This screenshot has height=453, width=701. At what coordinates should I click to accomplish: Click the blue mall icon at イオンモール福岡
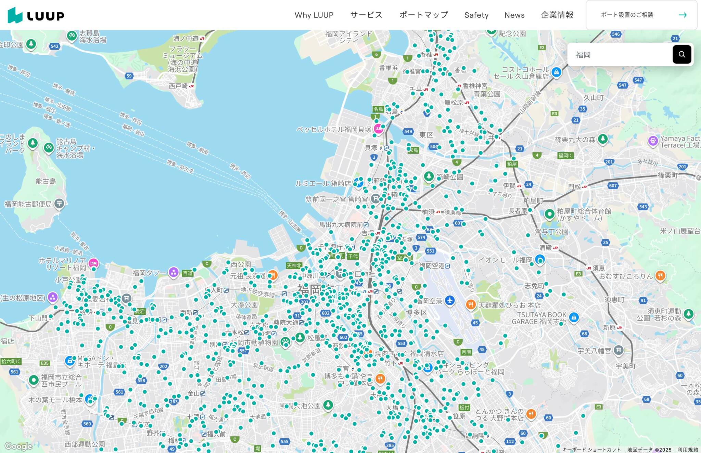(540, 260)
